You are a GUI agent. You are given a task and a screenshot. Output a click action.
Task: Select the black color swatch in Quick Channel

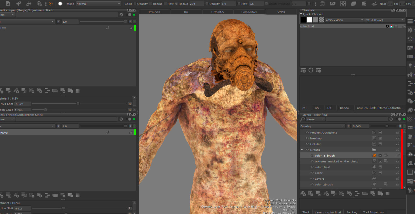pos(303,20)
